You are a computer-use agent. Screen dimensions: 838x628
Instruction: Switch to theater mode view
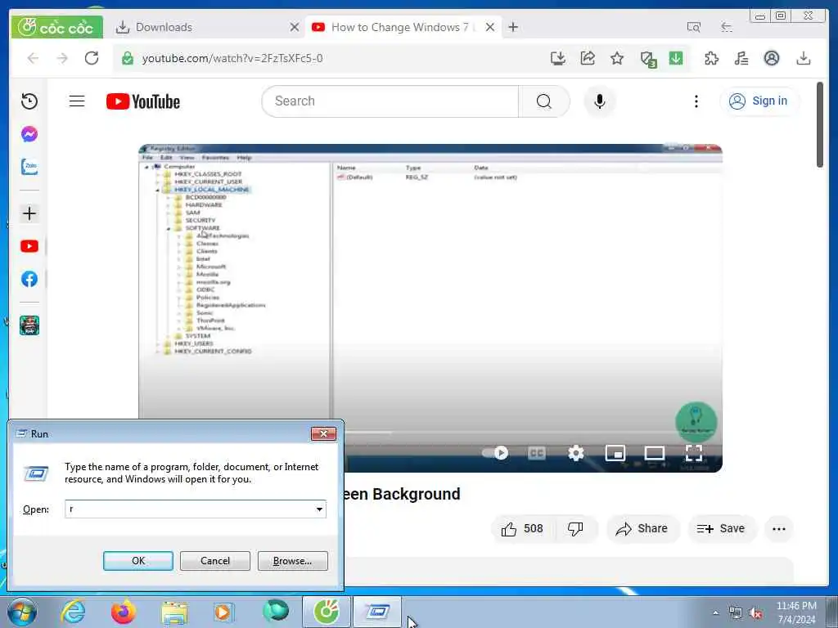[655, 453]
